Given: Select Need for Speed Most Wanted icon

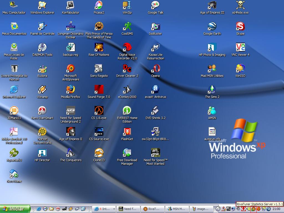Looking at the screenshot, I should 155,153.
